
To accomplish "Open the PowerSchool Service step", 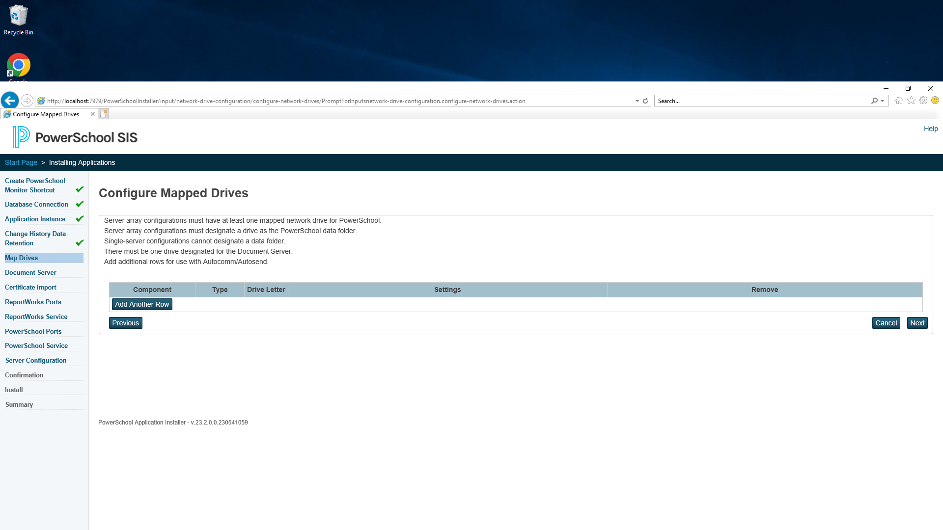I will (36, 345).
